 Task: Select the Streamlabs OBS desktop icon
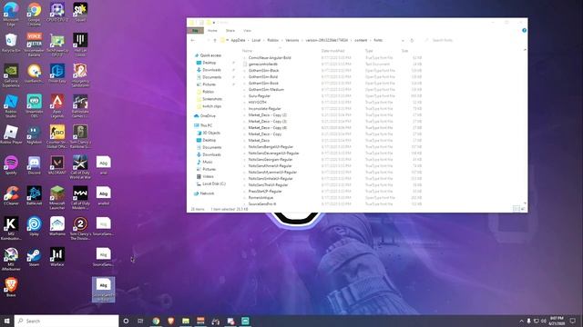click(x=34, y=106)
